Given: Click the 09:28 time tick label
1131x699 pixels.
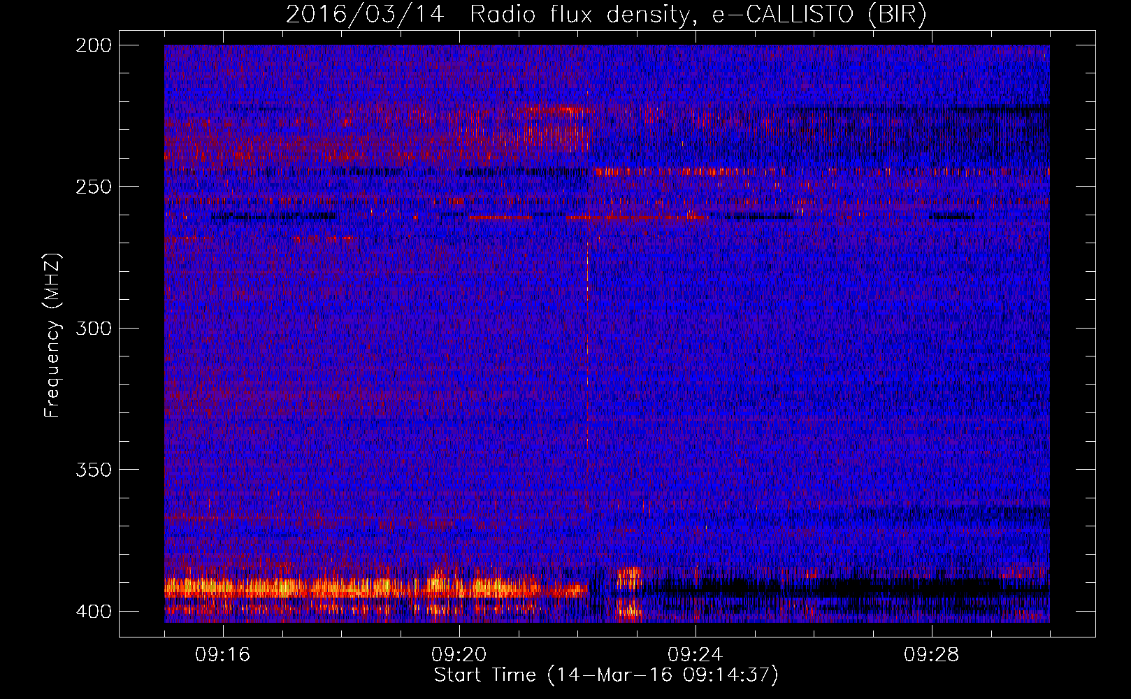Looking at the screenshot, I should click(932, 655).
